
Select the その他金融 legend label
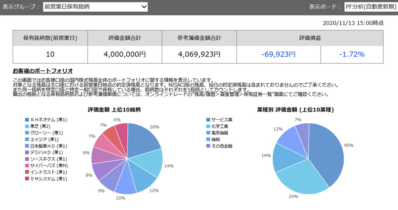(x=222, y=146)
